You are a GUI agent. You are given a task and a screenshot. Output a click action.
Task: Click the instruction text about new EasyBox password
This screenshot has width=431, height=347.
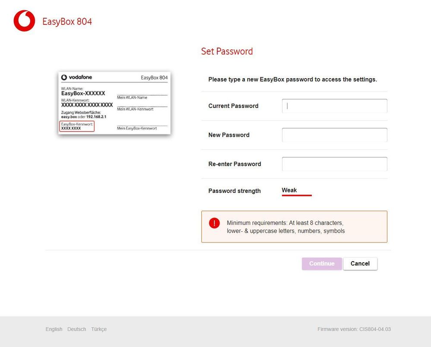[293, 79]
